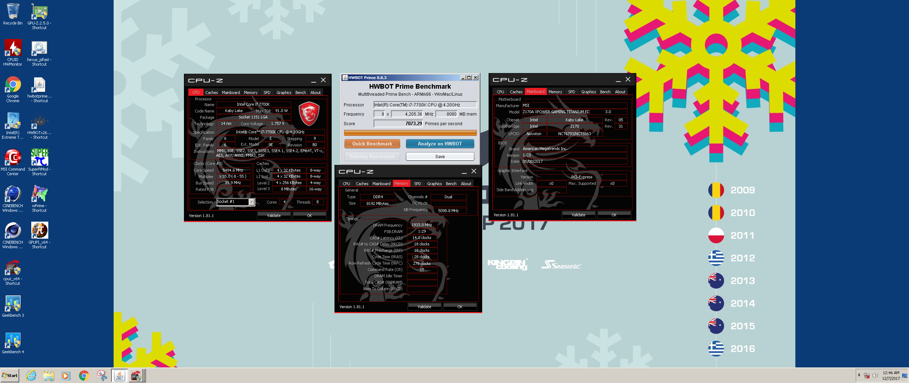Click the HWBOT Processor name field
Image resolution: width=909 pixels, height=383 pixels.
[425, 105]
